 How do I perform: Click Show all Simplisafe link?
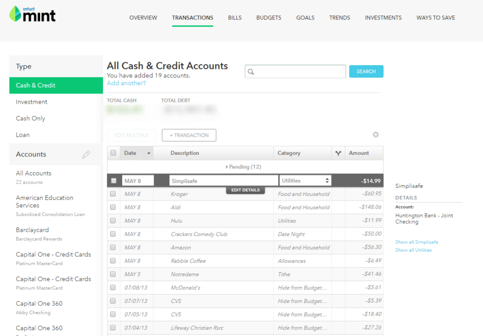(416, 242)
